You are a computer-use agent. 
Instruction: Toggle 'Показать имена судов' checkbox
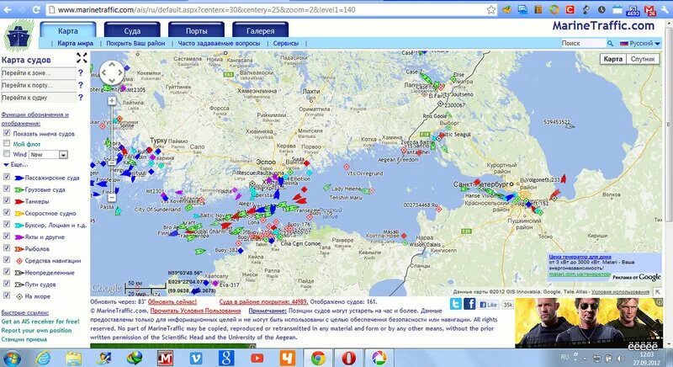point(7,133)
